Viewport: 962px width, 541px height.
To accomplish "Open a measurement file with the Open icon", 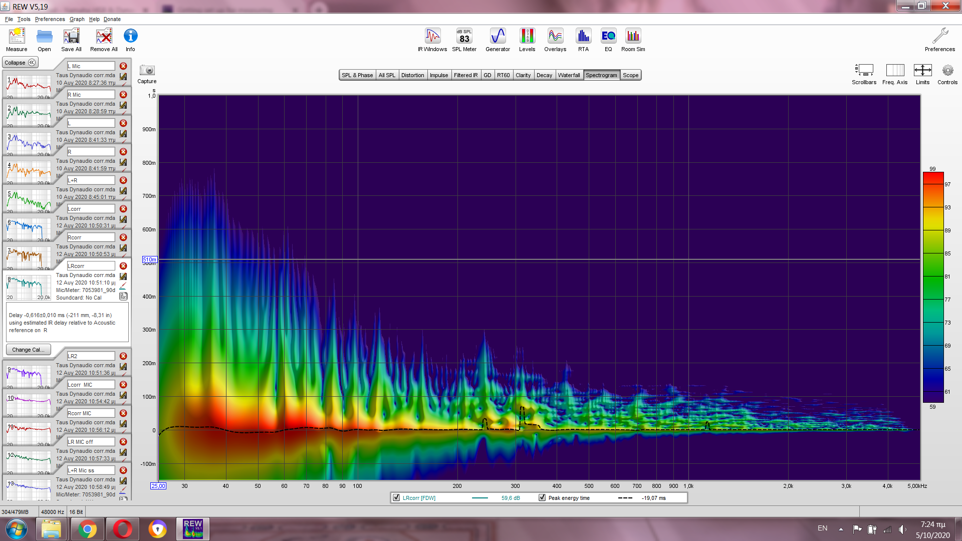I will [44, 40].
